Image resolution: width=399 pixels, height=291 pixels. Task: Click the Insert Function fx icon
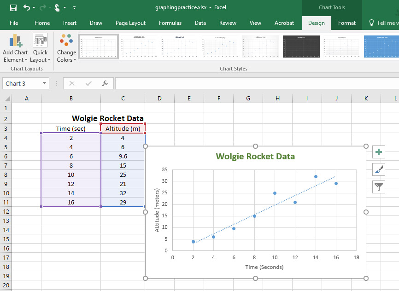[105, 83]
